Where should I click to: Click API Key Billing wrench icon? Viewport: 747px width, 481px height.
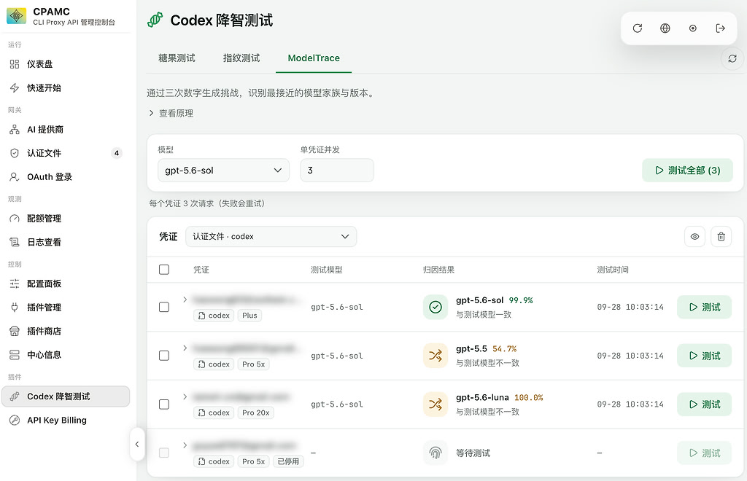[x=15, y=420]
